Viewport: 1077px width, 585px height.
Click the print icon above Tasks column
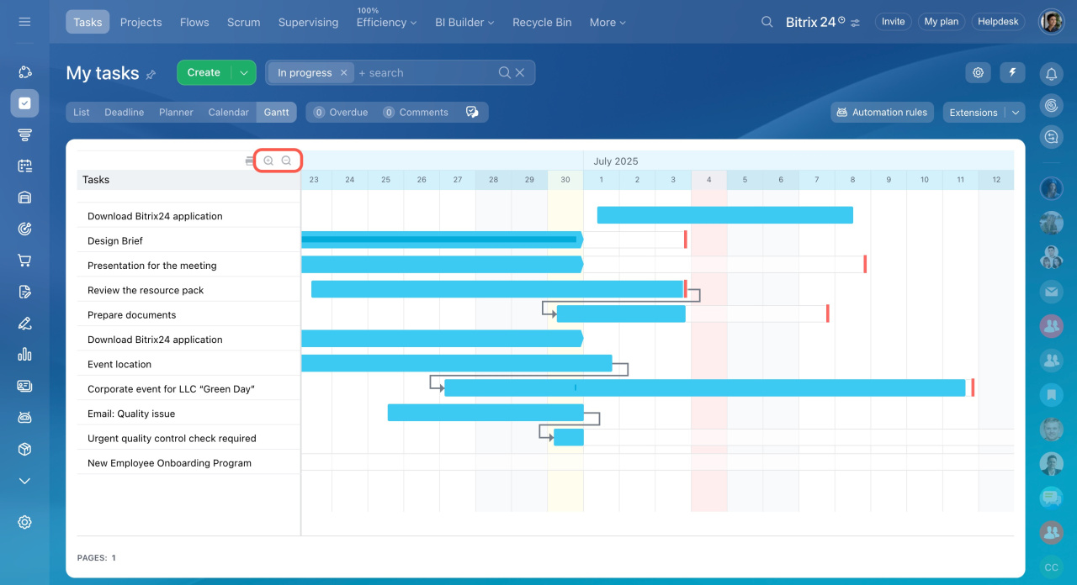[249, 161]
